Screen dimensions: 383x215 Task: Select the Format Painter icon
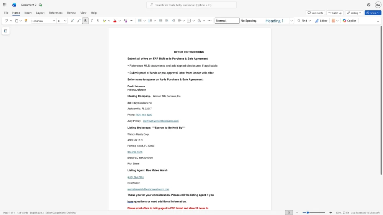(26, 21)
